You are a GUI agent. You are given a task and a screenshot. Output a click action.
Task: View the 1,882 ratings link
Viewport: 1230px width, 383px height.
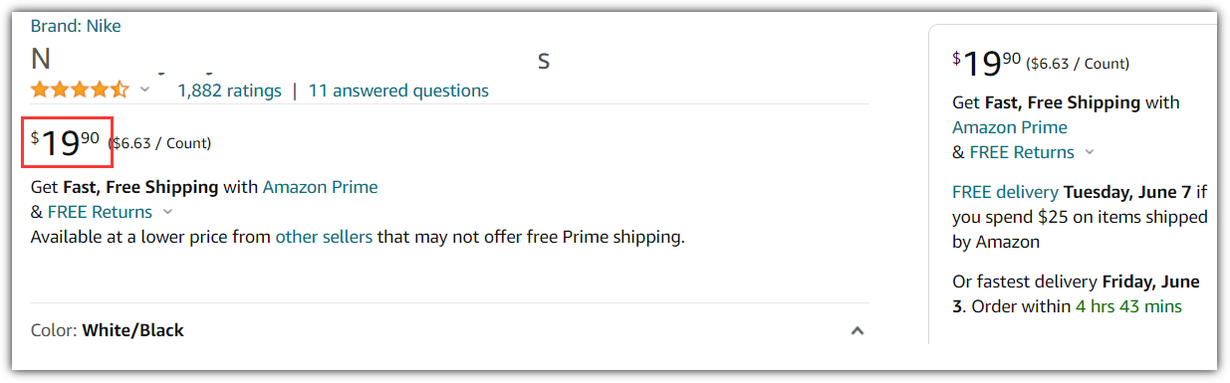[x=229, y=91]
